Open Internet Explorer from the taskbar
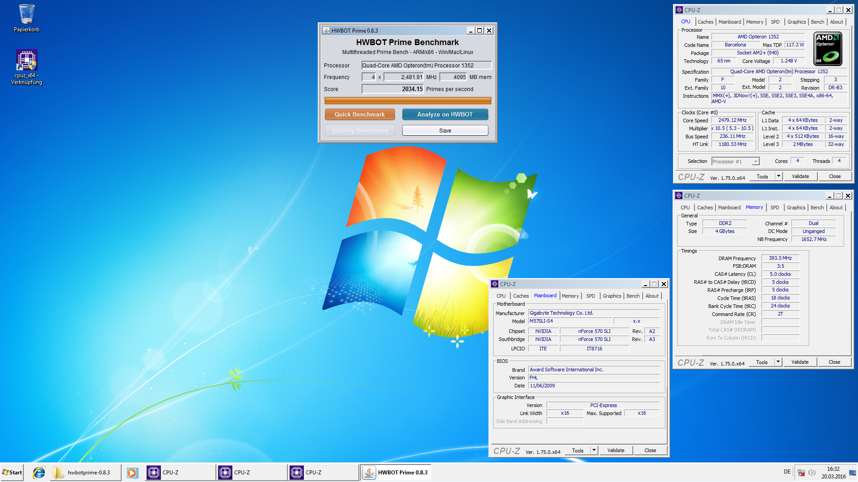 point(39,472)
